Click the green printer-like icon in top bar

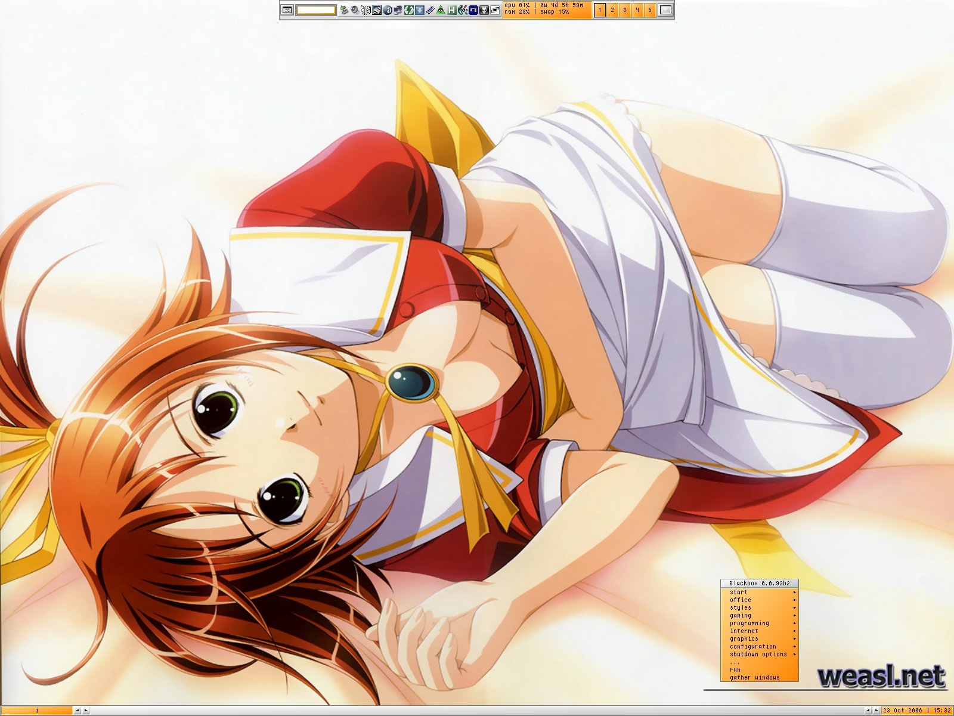pos(344,10)
